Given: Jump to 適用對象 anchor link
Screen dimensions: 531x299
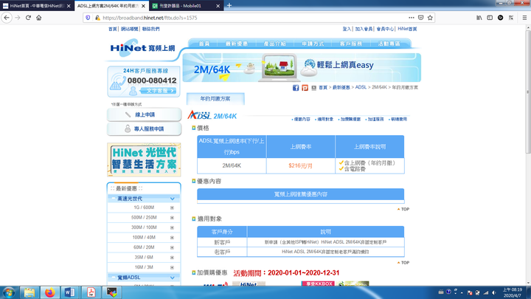Looking at the screenshot, I should (324, 120).
